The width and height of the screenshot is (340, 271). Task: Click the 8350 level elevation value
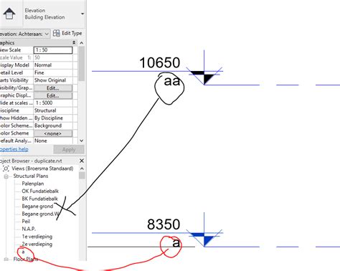pos(164,224)
